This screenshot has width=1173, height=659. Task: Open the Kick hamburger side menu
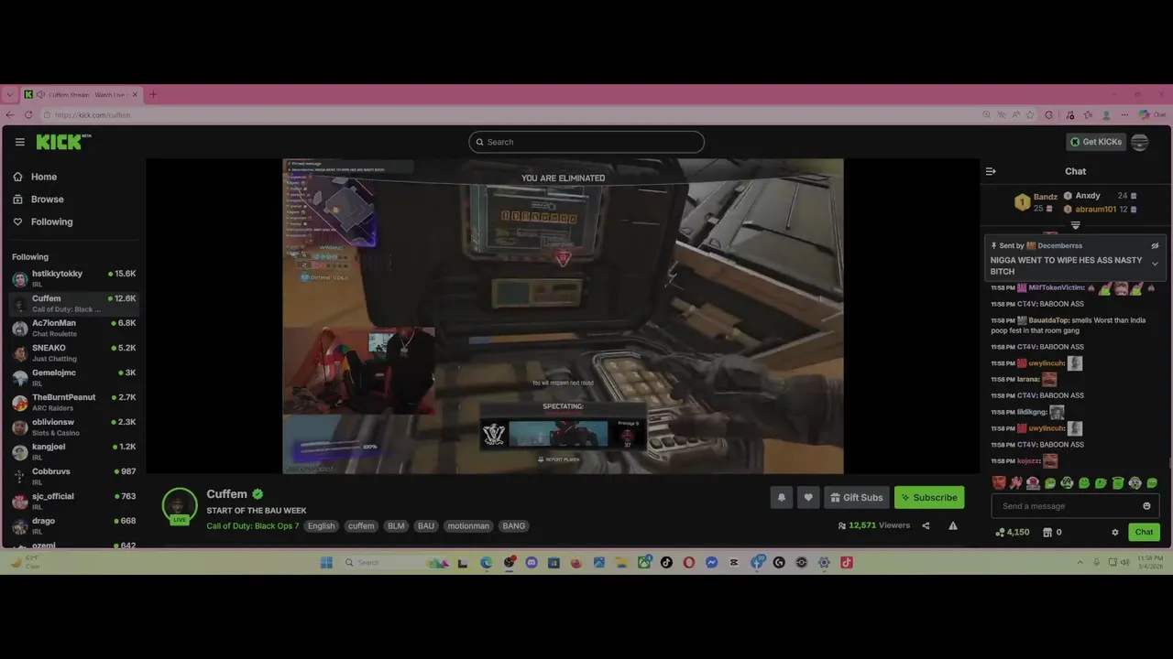(x=19, y=142)
